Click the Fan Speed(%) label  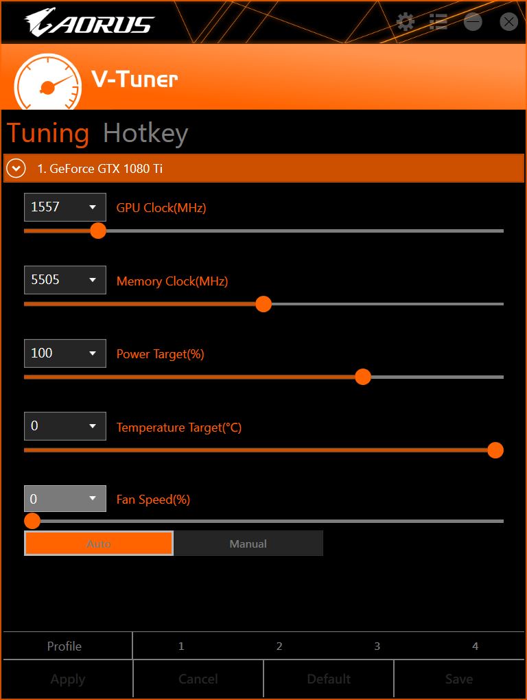pos(153,500)
